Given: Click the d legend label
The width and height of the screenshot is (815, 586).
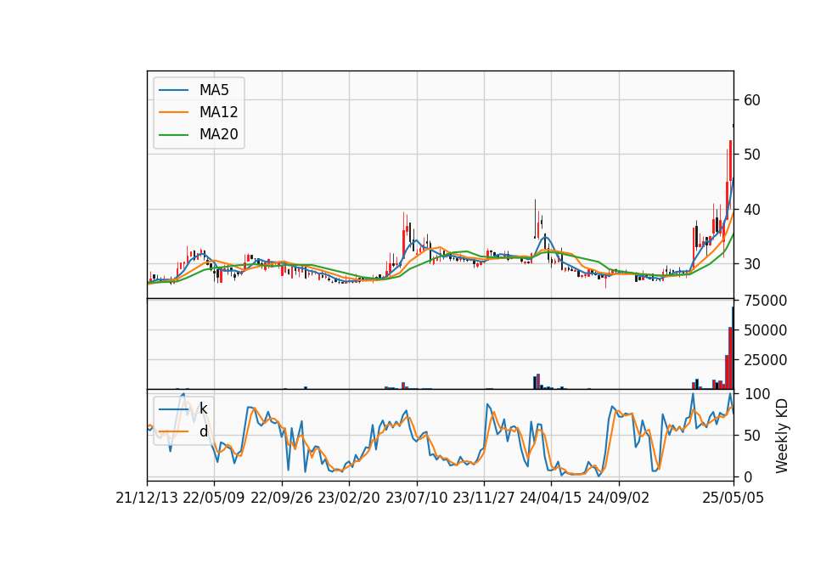Looking at the screenshot, I should click(203, 431).
